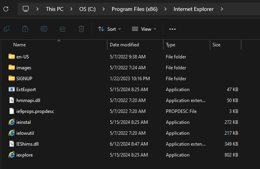Image resolution: width=260 pixels, height=169 pixels.
Task: Click the Delete trash can icon
Action: (81, 29)
